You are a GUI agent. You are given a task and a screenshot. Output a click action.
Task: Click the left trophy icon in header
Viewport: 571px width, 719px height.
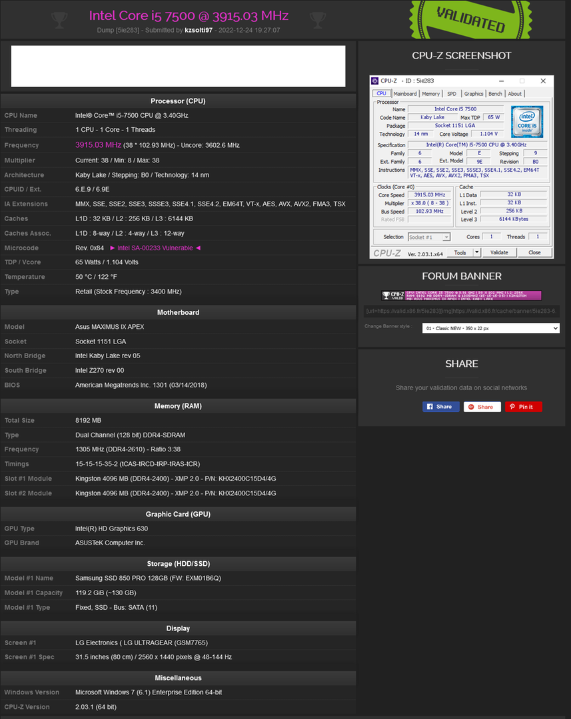click(x=59, y=20)
